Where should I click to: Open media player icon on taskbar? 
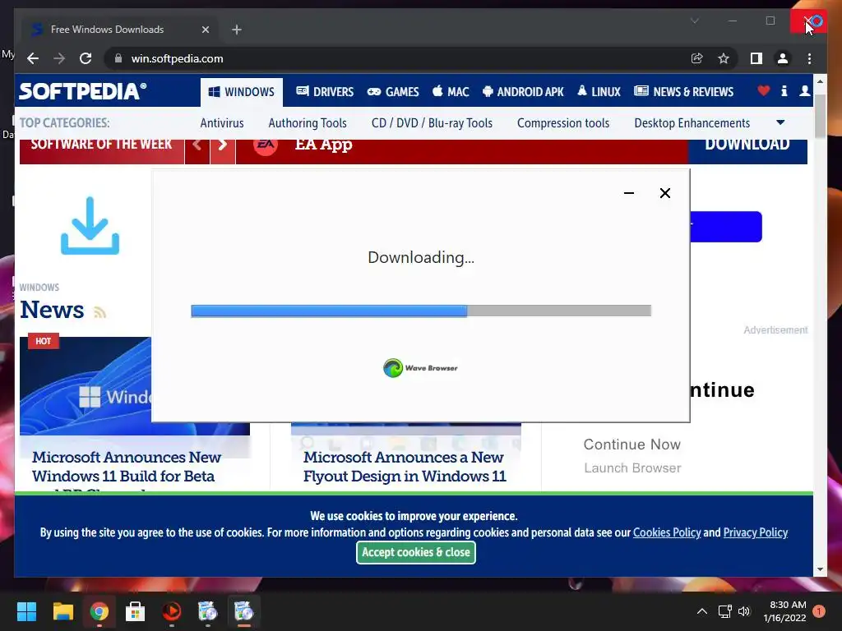(x=171, y=611)
